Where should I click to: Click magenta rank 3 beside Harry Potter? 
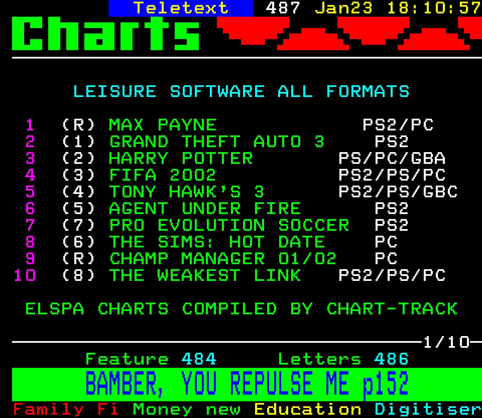point(30,159)
